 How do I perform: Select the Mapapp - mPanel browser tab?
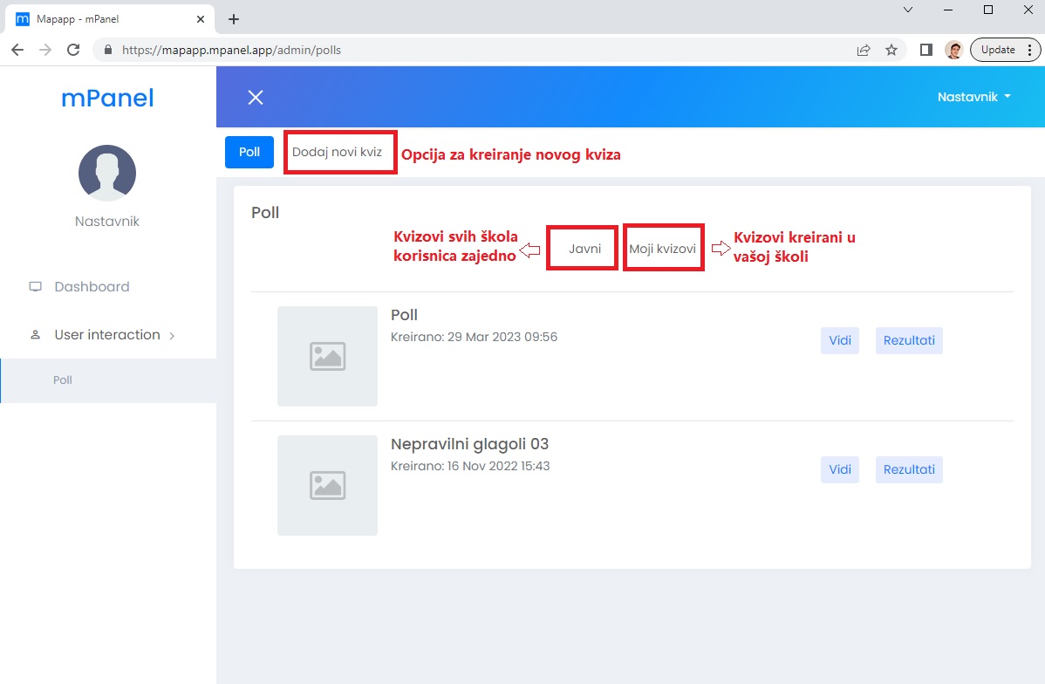110,19
